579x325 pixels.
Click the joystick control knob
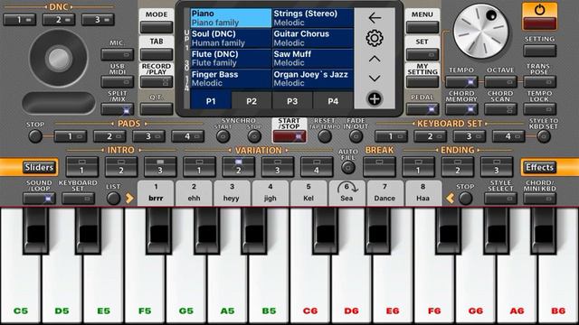[x=59, y=58]
